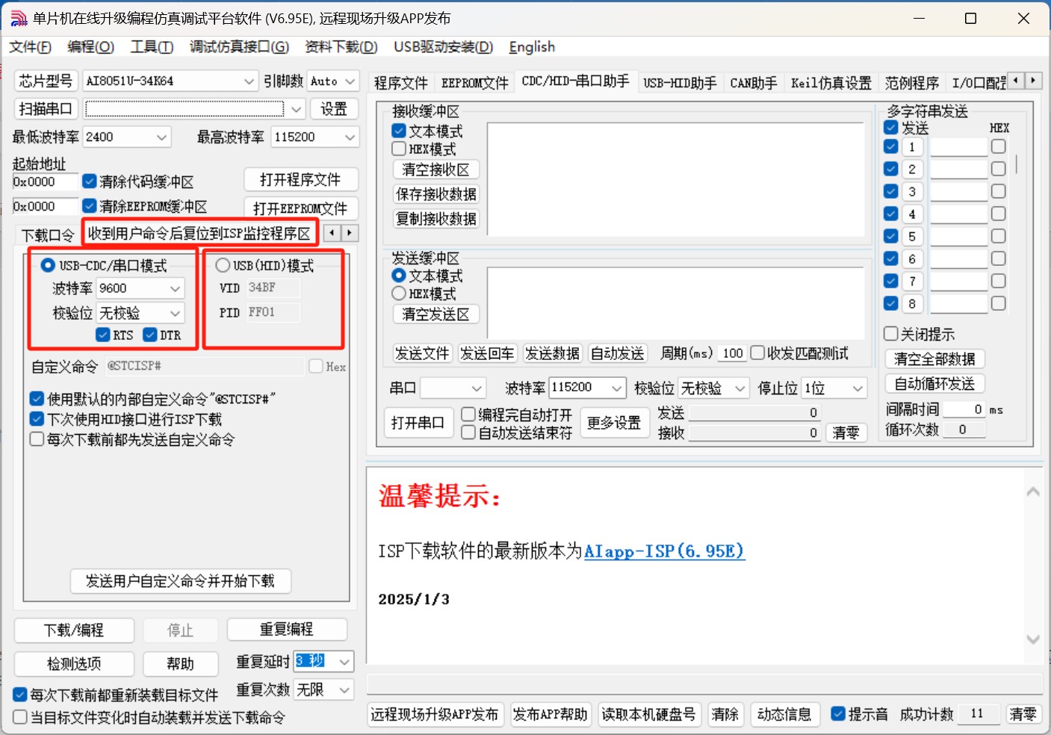The height and width of the screenshot is (735, 1051).
Task: Expand 串口 dropdown in serial assistant
Action: [x=477, y=388]
